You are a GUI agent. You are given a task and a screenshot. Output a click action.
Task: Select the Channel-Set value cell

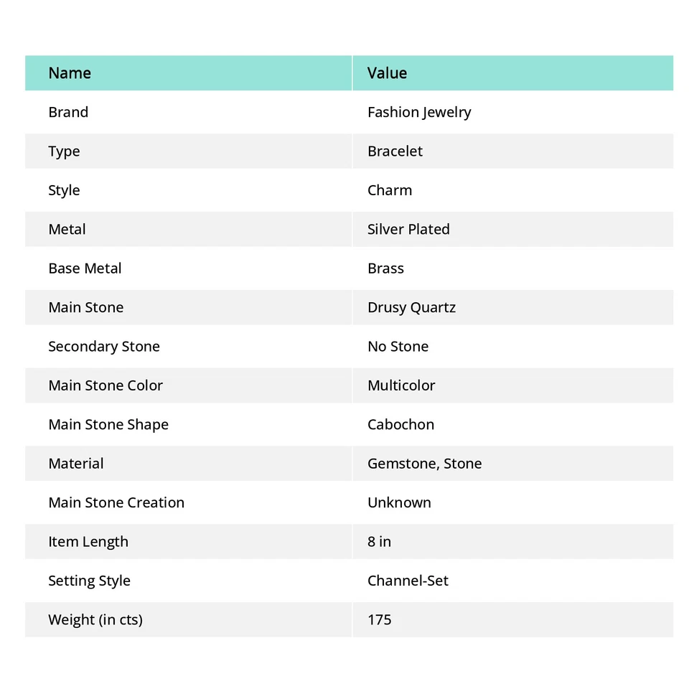tap(408, 581)
